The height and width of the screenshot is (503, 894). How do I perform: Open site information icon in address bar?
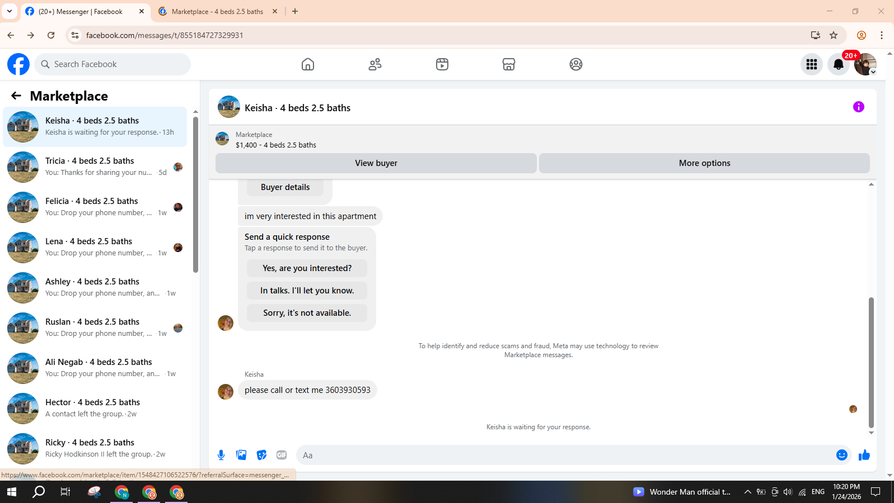[75, 35]
